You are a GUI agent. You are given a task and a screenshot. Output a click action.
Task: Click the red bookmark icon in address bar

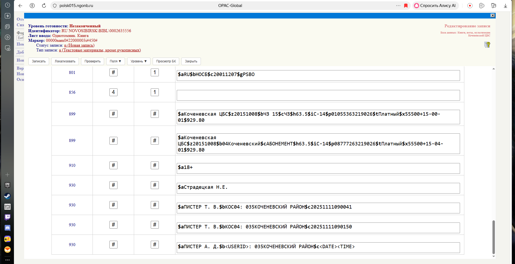pos(406,6)
